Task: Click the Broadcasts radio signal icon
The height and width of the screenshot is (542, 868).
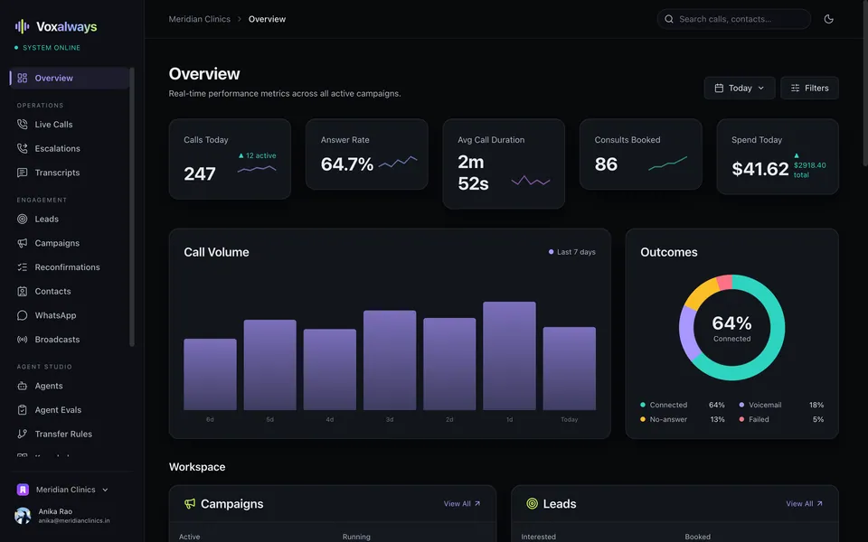Action: click(x=22, y=339)
